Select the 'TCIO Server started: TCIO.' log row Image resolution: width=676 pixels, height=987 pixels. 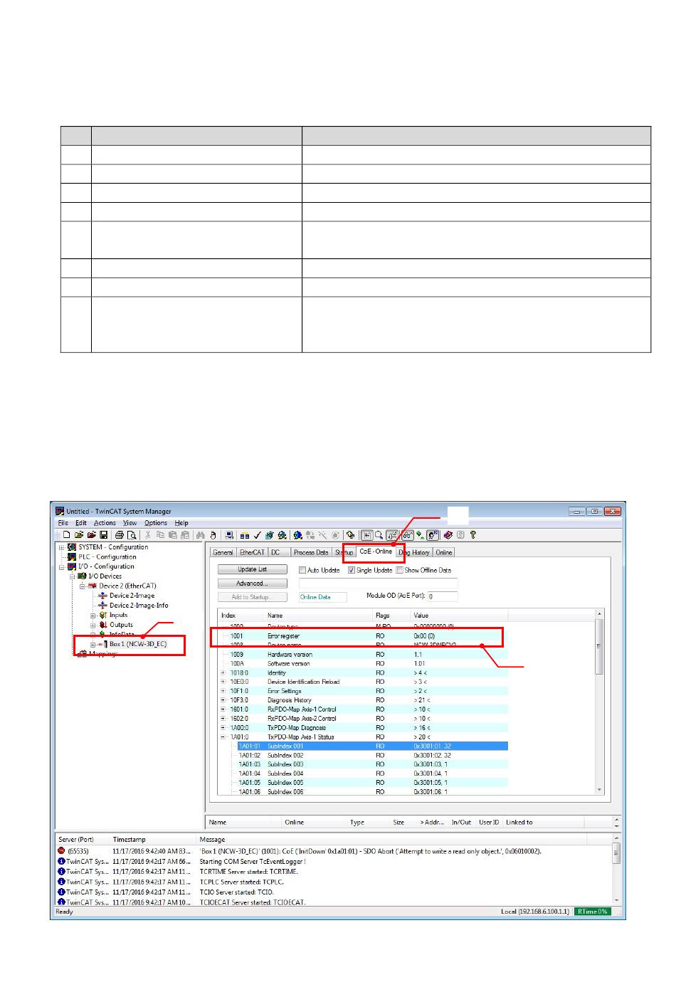(334, 892)
